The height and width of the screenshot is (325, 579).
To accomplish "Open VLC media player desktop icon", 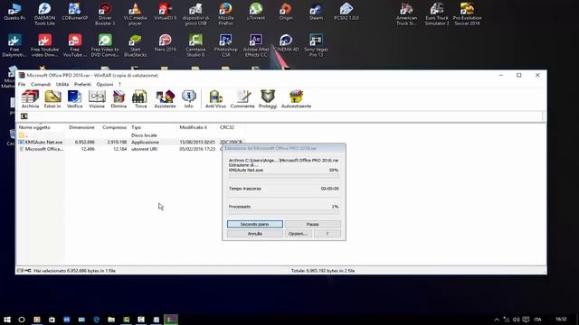I will [135, 14].
